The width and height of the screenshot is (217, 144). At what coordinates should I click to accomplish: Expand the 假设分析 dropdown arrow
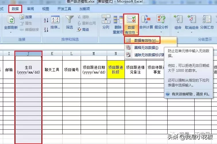pyautogui.click(x=161, y=32)
